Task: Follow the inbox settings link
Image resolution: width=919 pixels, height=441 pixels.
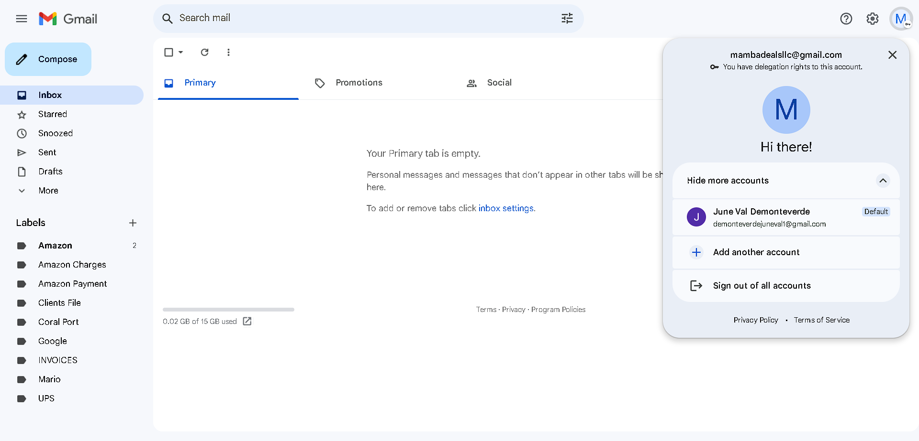Action: (x=506, y=208)
